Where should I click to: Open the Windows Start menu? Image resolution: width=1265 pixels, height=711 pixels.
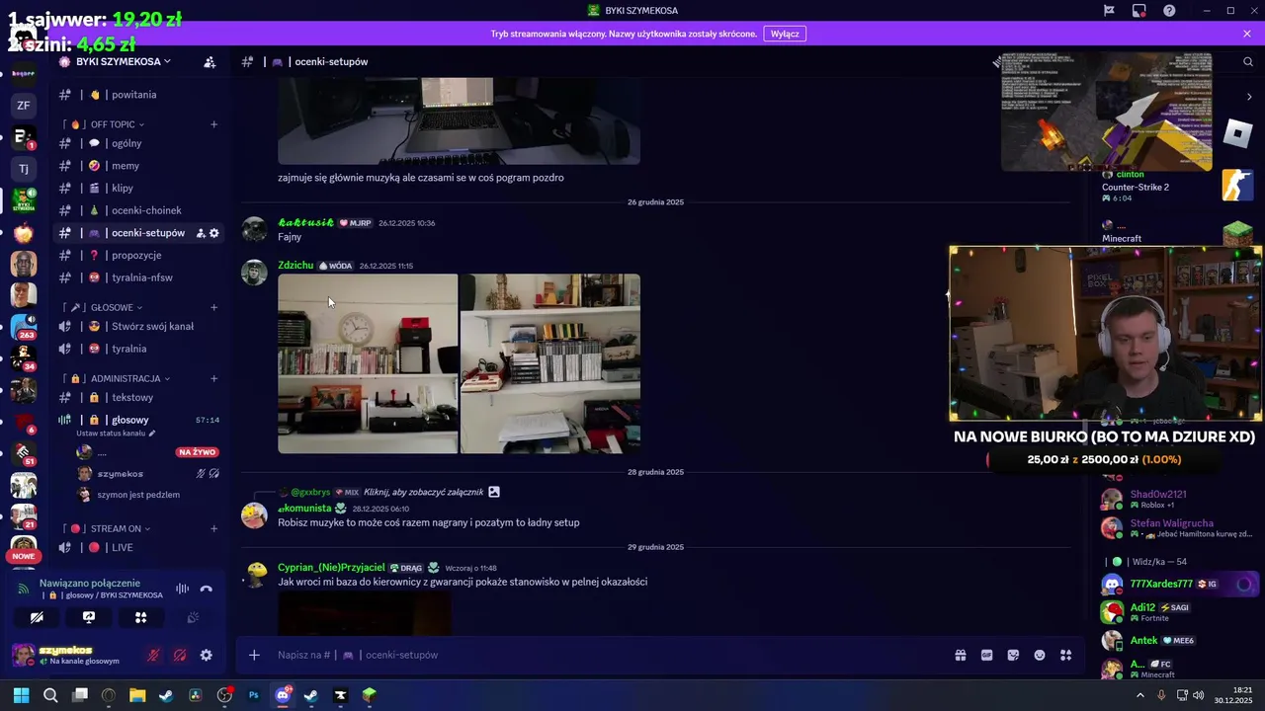click(21, 695)
